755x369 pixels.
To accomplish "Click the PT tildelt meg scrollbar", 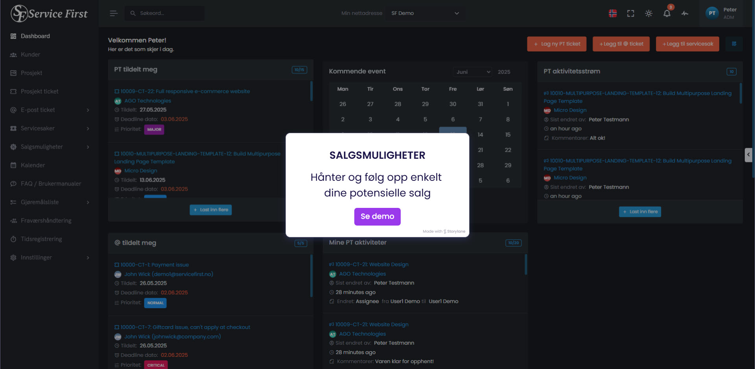I will tap(311, 91).
